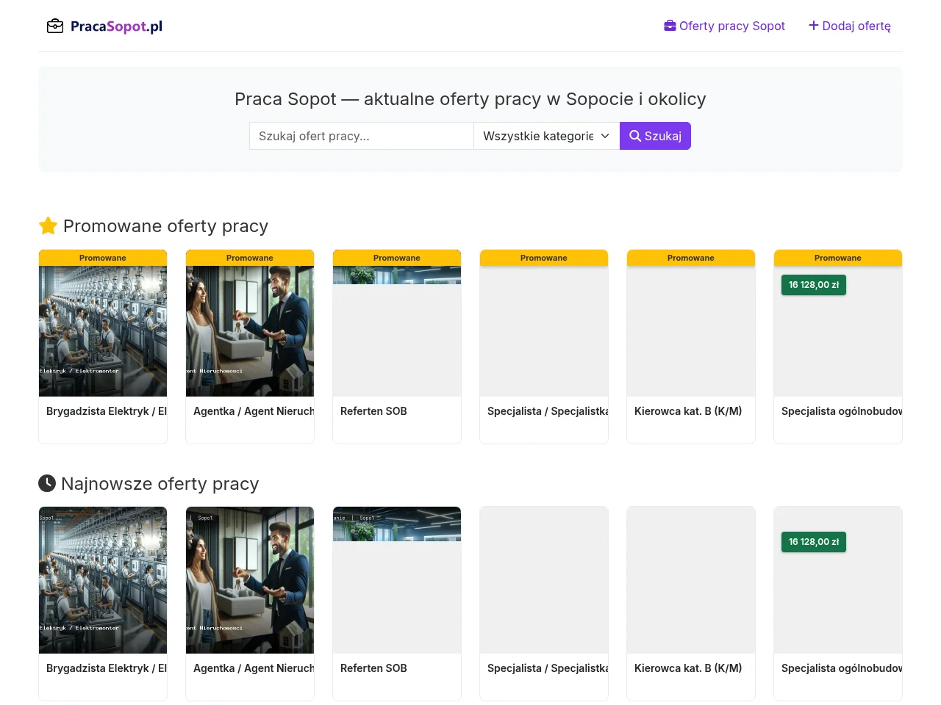Click Promowane label on Specjalista / Specjalistka card

coord(544,258)
